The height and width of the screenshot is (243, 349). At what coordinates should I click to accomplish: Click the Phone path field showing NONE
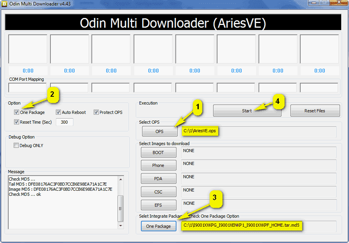click(x=259, y=165)
